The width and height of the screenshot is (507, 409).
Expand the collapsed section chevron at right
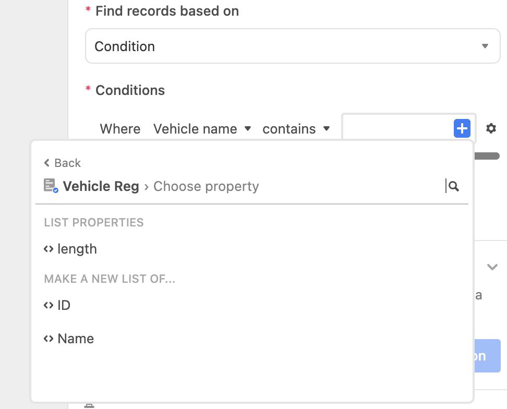492,267
